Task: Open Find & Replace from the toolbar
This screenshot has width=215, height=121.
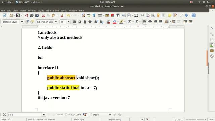Action: (83, 15)
